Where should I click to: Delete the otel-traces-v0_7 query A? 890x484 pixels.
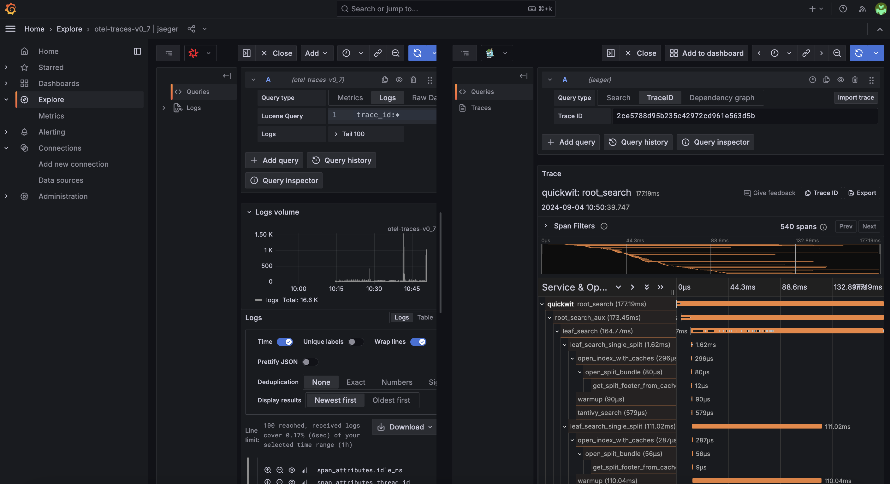pos(413,80)
